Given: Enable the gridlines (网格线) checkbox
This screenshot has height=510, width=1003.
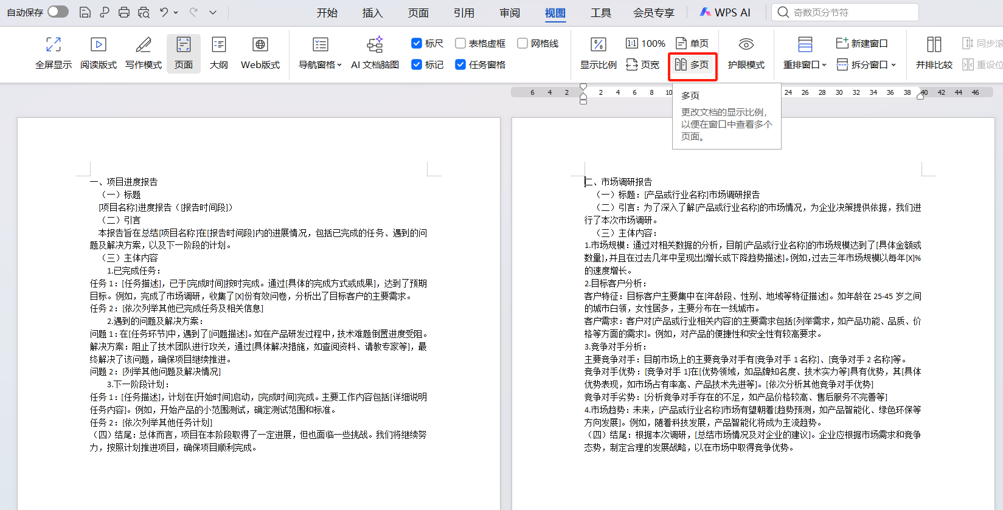Looking at the screenshot, I should 522,43.
